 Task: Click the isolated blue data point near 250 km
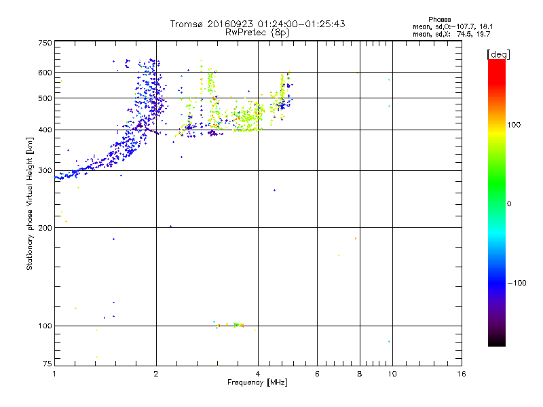pyautogui.click(x=275, y=191)
